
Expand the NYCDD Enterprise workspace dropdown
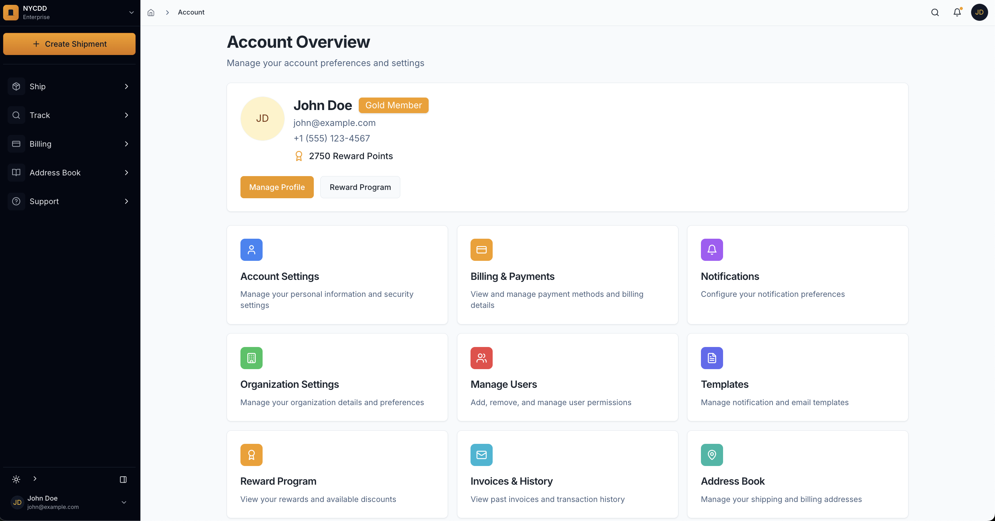pos(131,12)
